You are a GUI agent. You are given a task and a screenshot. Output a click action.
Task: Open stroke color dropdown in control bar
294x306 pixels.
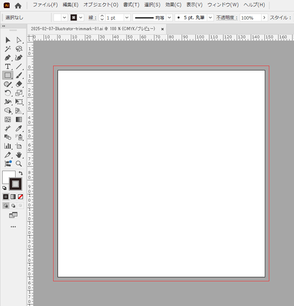tap(81, 18)
